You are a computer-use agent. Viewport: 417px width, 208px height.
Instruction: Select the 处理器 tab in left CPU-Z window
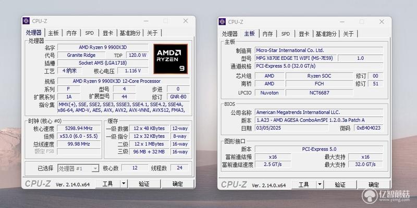33,33
